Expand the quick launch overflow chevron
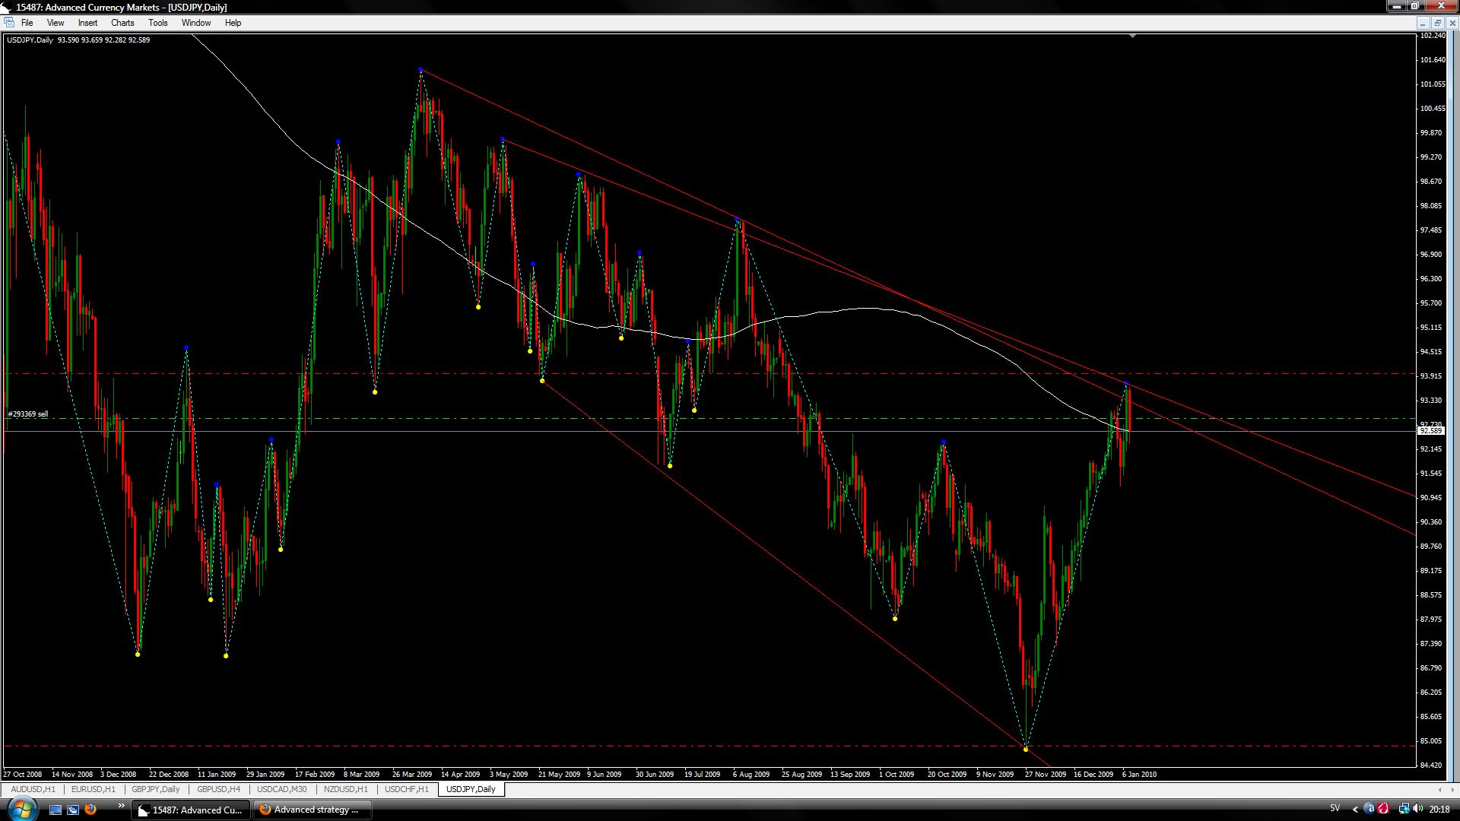This screenshot has height=821, width=1460. point(121,806)
